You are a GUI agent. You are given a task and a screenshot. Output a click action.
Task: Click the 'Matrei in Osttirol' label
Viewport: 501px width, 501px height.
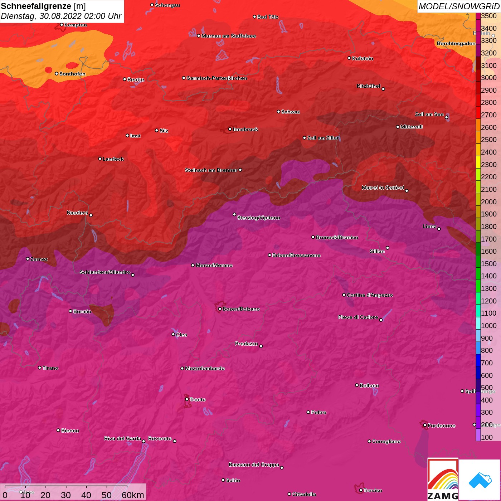(x=383, y=188)
